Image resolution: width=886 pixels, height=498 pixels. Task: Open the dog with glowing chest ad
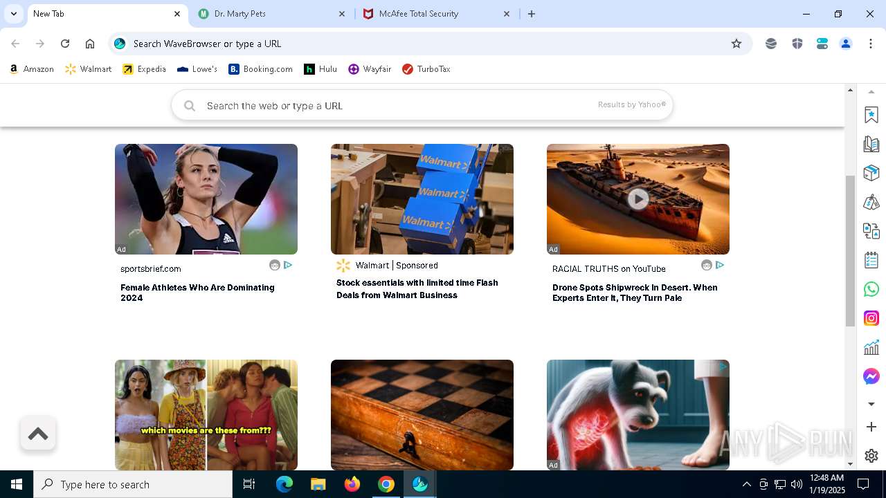pyautogui.click(x=638, y=415)
